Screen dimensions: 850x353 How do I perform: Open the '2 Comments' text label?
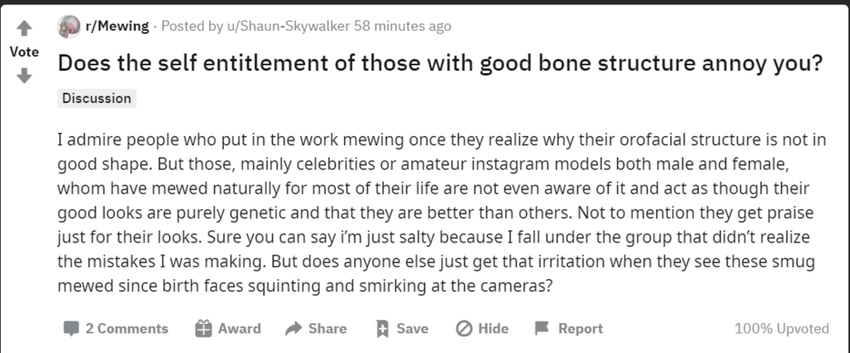tap(127, 328)
